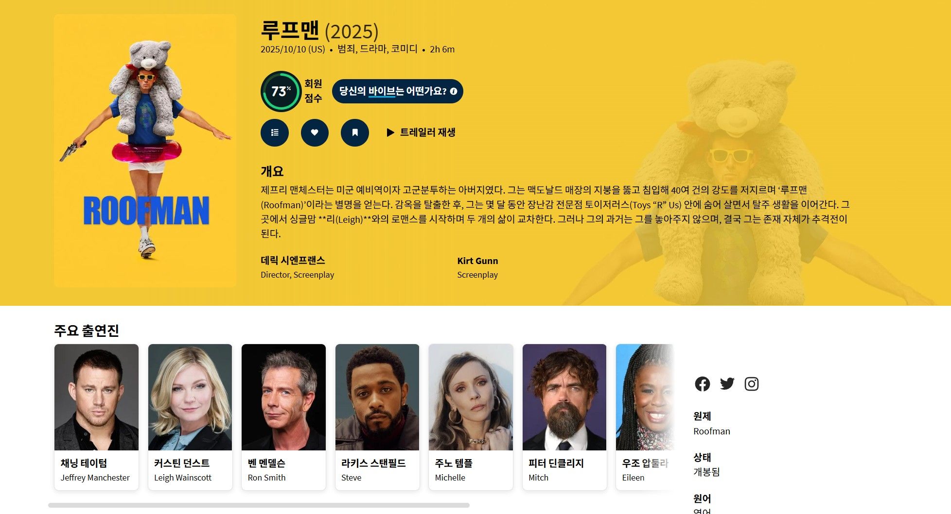The image size is (951, 514).
Task: Open director 데릭 시엔프랜스 profile link
Action: pos(293,261)
